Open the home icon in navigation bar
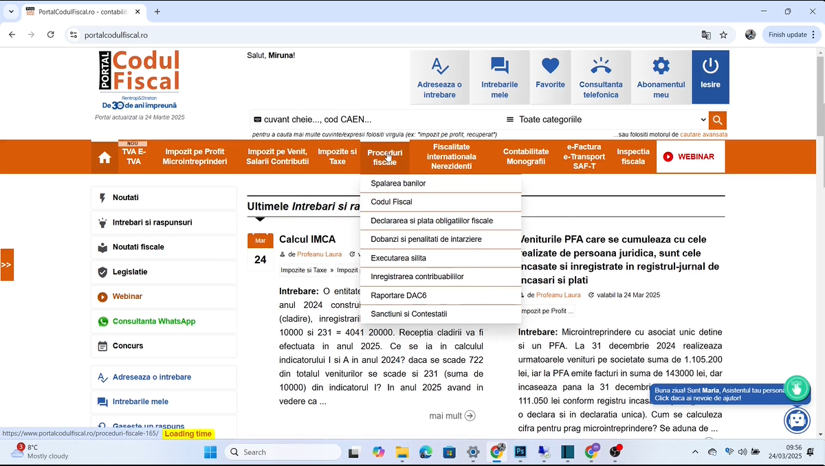Image resolution: width=825 pixels, height=466 pixels. tap(104, 157)
